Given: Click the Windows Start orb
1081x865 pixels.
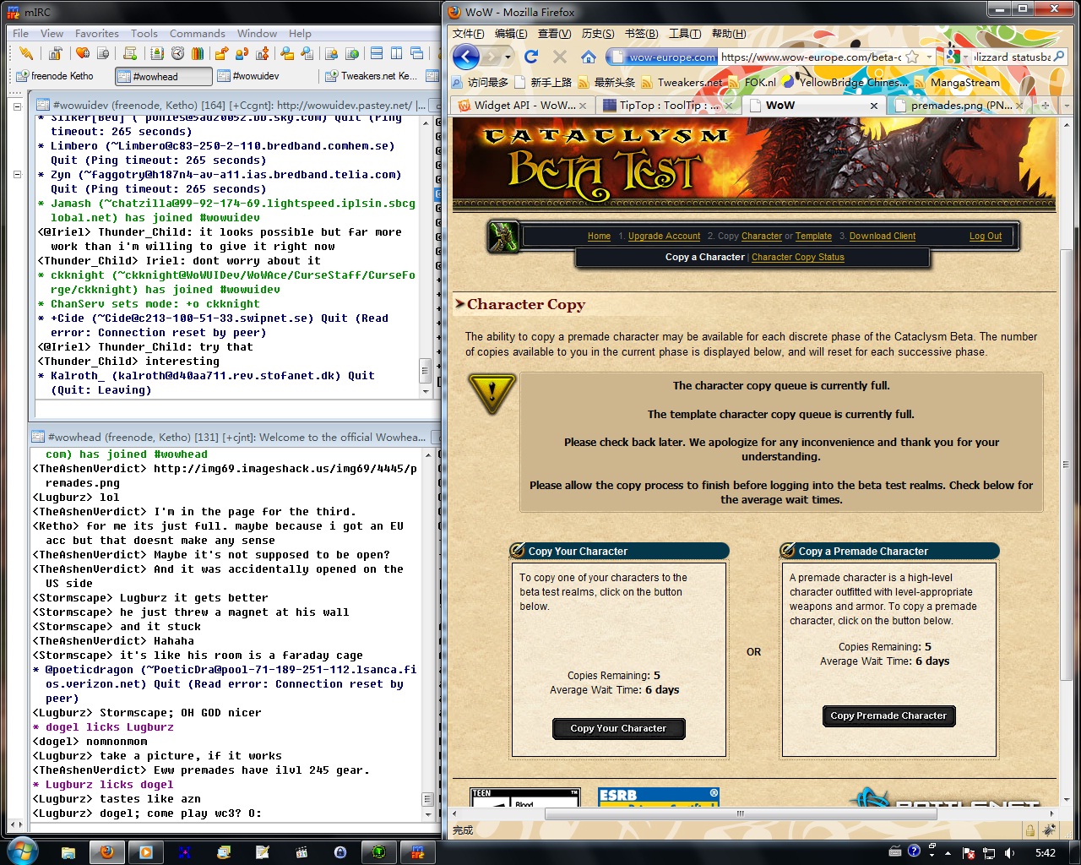Looking at the screenshot, I should coord(23,851).
